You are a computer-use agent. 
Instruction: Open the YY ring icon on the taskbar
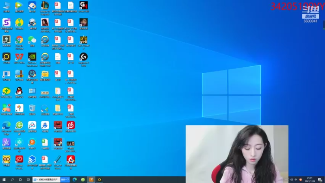point(100,179)
